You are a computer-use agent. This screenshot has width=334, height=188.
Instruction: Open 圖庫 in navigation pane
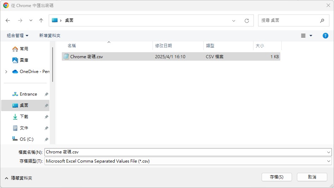tap(24, 60)
